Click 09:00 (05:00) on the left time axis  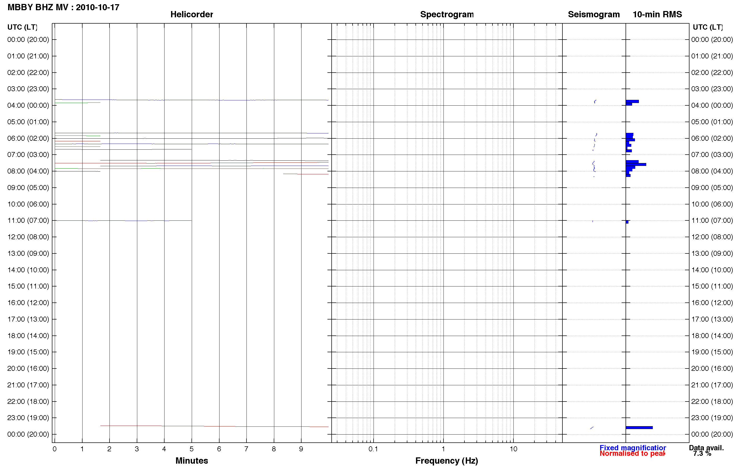click(28, 188)
